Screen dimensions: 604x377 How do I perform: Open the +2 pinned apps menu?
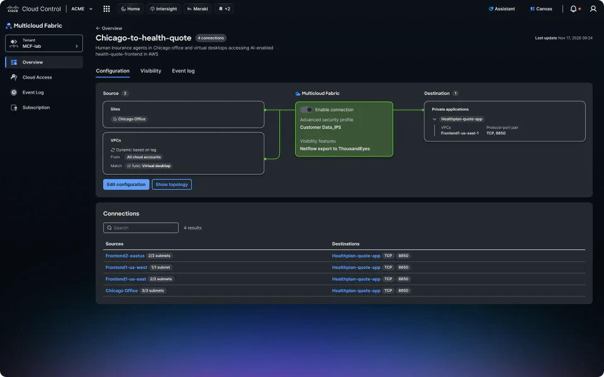225,9
